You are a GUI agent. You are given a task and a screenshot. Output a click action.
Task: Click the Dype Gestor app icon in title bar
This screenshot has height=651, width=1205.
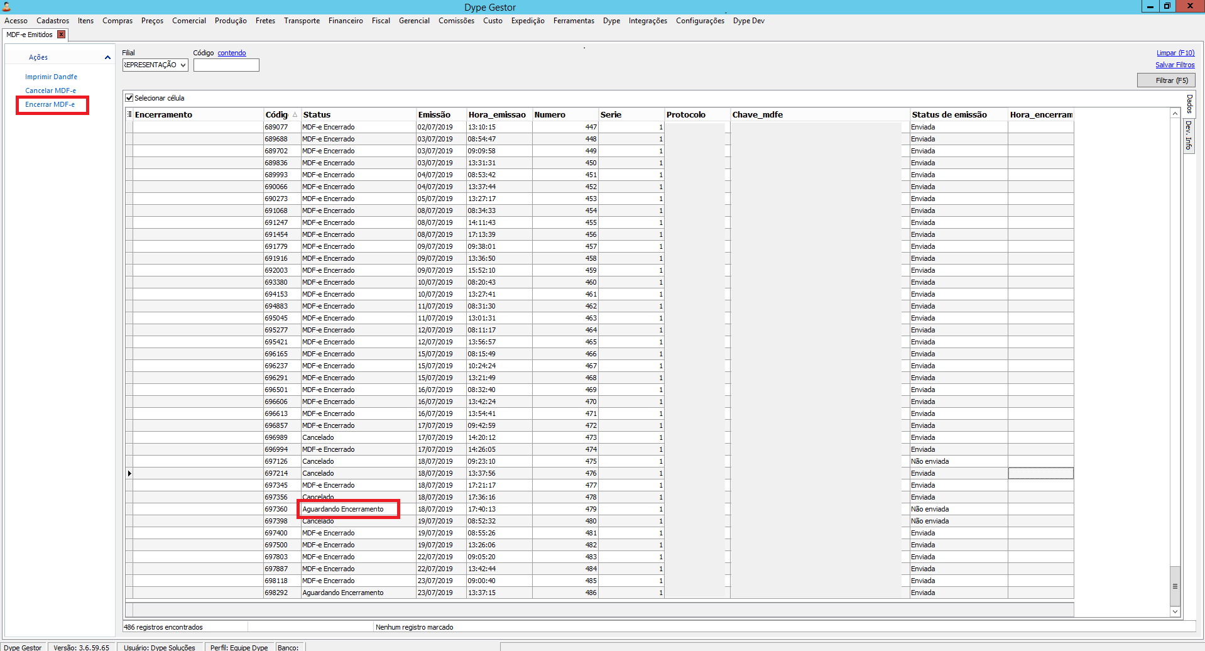click(7, 7)
